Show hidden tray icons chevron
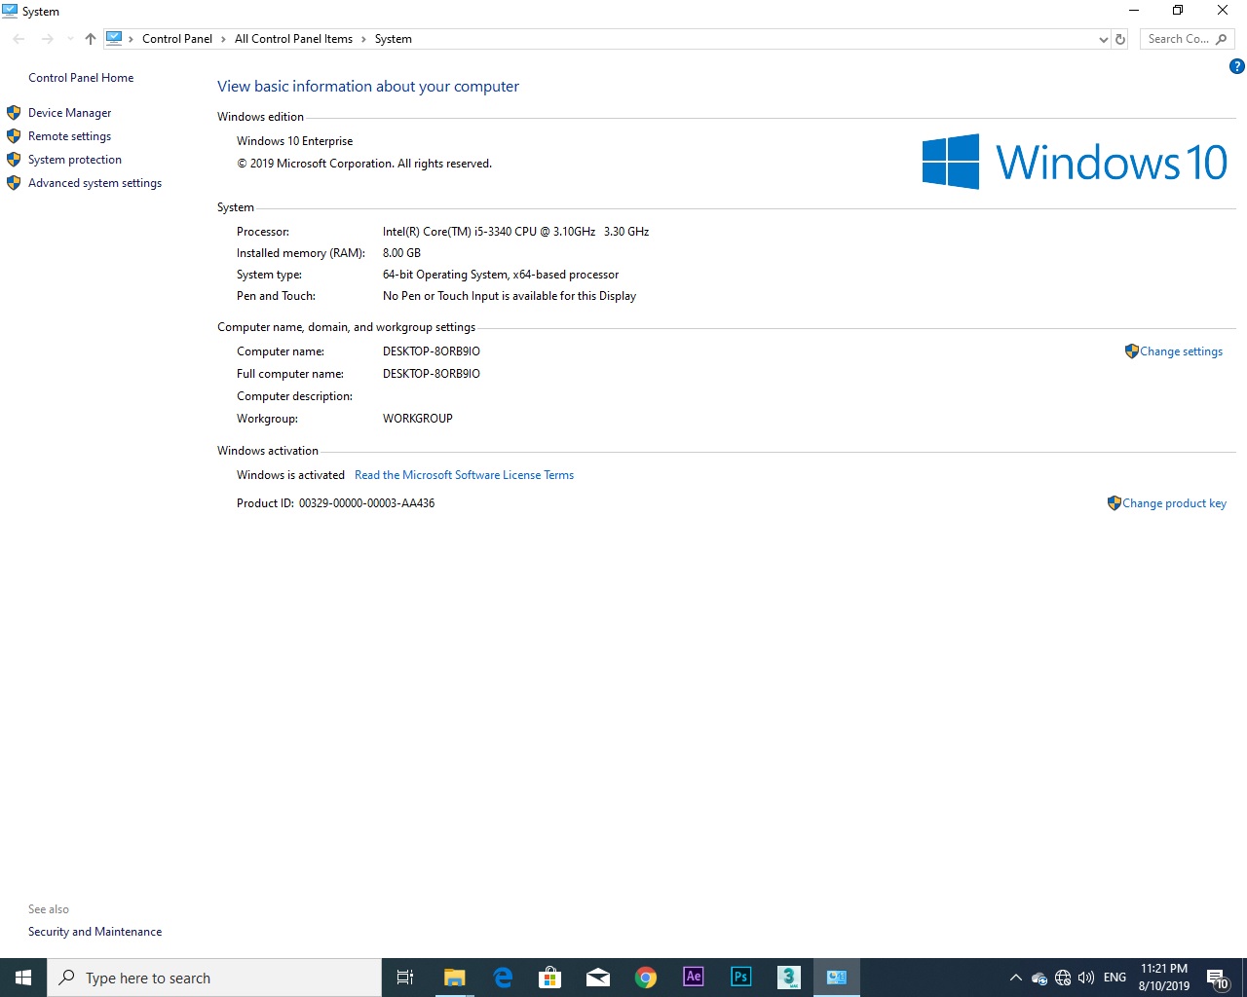This screenshot has height=997, width=1247. 1015,978
